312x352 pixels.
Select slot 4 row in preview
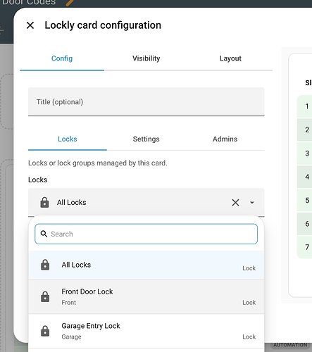click(x=305, y=177)
